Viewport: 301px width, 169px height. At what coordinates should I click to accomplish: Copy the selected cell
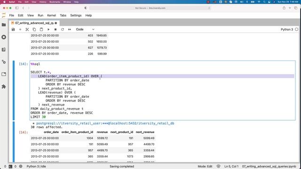click(34, 29)
